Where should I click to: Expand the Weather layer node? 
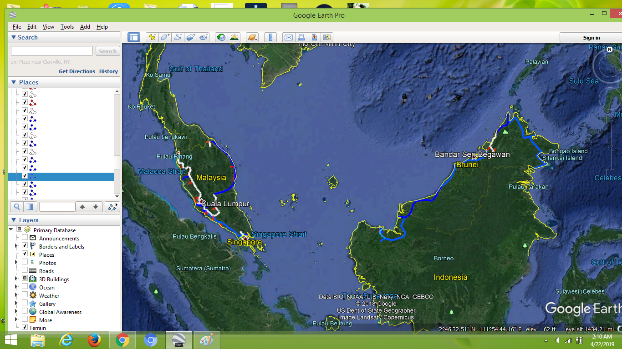[x=16, y=295]
